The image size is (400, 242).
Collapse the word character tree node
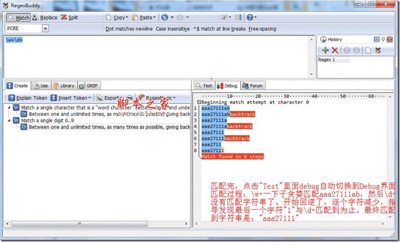[9, 108]
